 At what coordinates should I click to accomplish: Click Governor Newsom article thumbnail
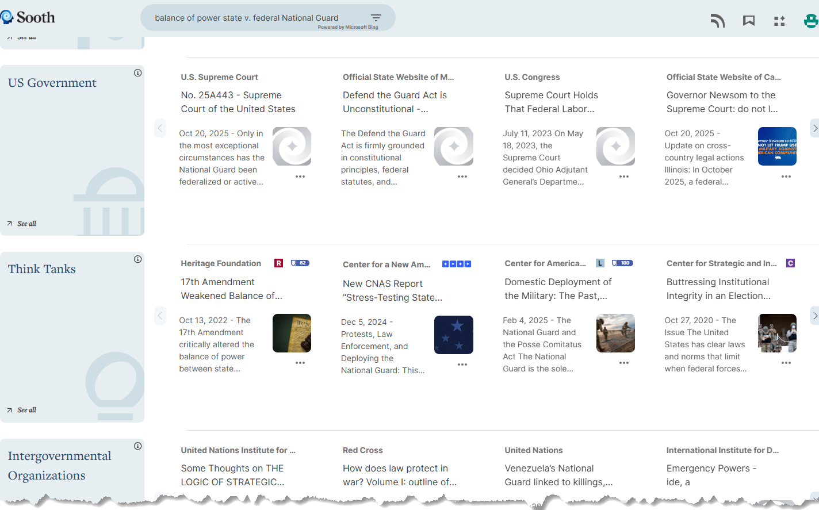(777, 146)
